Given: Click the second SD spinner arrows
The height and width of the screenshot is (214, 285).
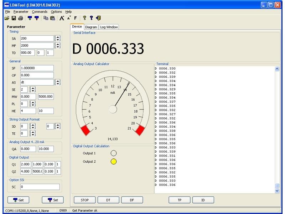Looking at the screenshot, I should pyautogui.click(x=58, y=126).
